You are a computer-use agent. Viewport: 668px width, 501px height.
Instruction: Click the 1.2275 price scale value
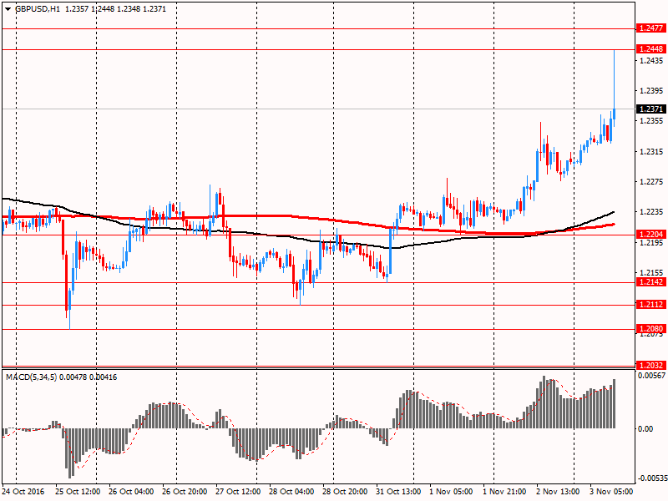pos(651,182)
